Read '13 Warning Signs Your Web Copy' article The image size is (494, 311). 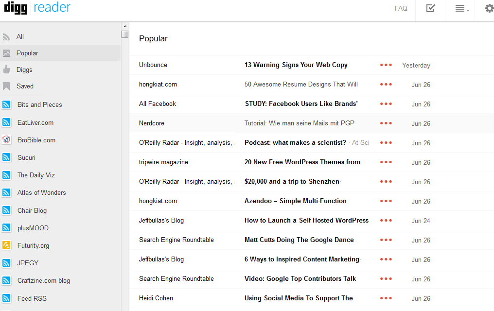(296, 65)
